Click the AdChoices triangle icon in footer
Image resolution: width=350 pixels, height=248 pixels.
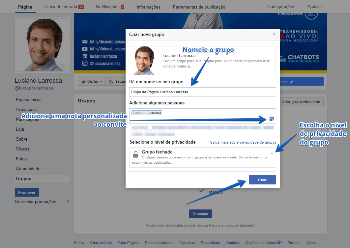pyautogui.click(x=280, y=242)
